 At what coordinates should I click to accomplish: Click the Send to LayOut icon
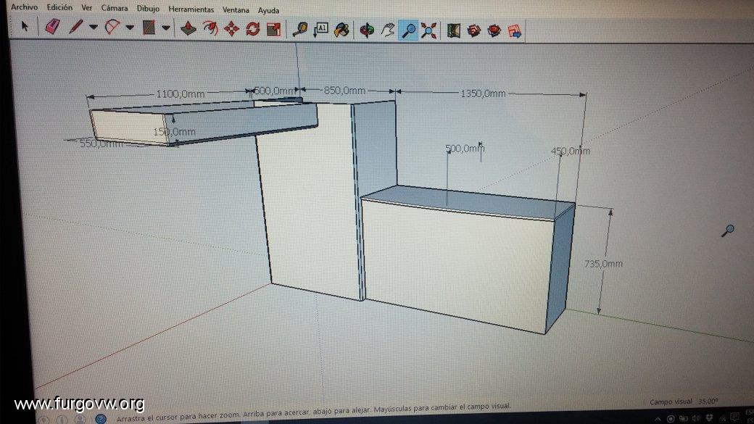click(515, 32)
